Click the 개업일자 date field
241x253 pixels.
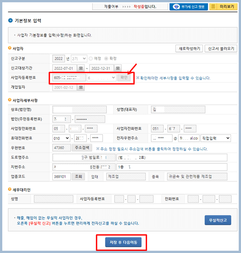pos(64,88)
